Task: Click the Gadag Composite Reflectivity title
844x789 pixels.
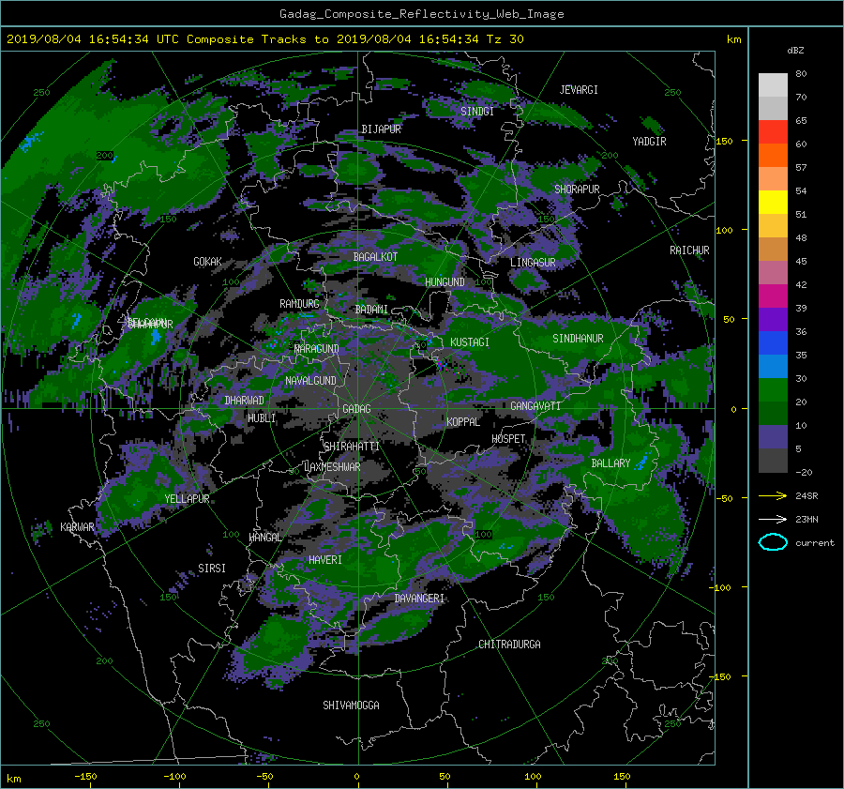Action: coord(421,14)
